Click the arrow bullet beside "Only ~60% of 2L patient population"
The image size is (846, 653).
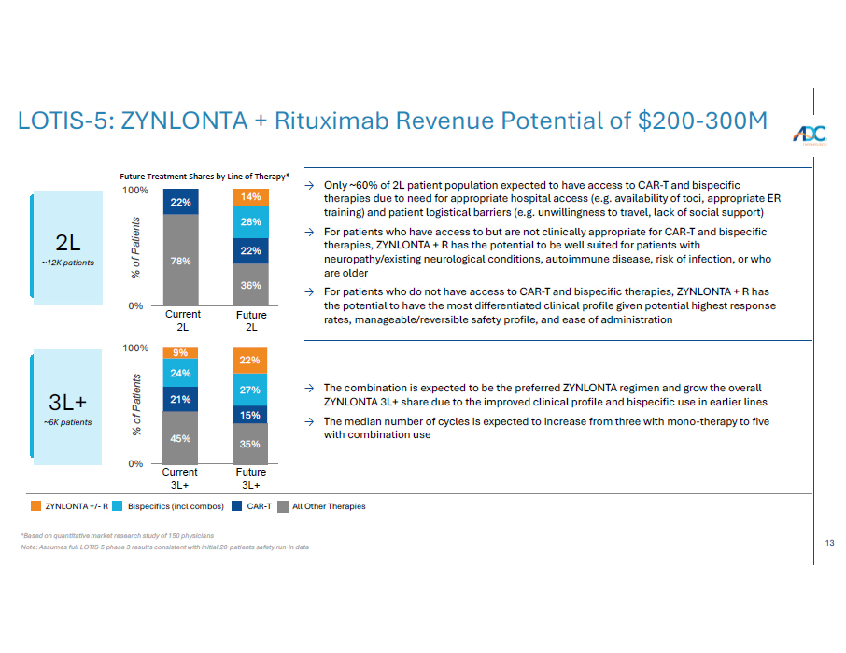click(309, 186)
